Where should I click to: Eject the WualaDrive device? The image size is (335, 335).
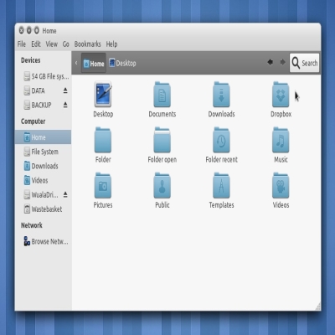(65, 194)
